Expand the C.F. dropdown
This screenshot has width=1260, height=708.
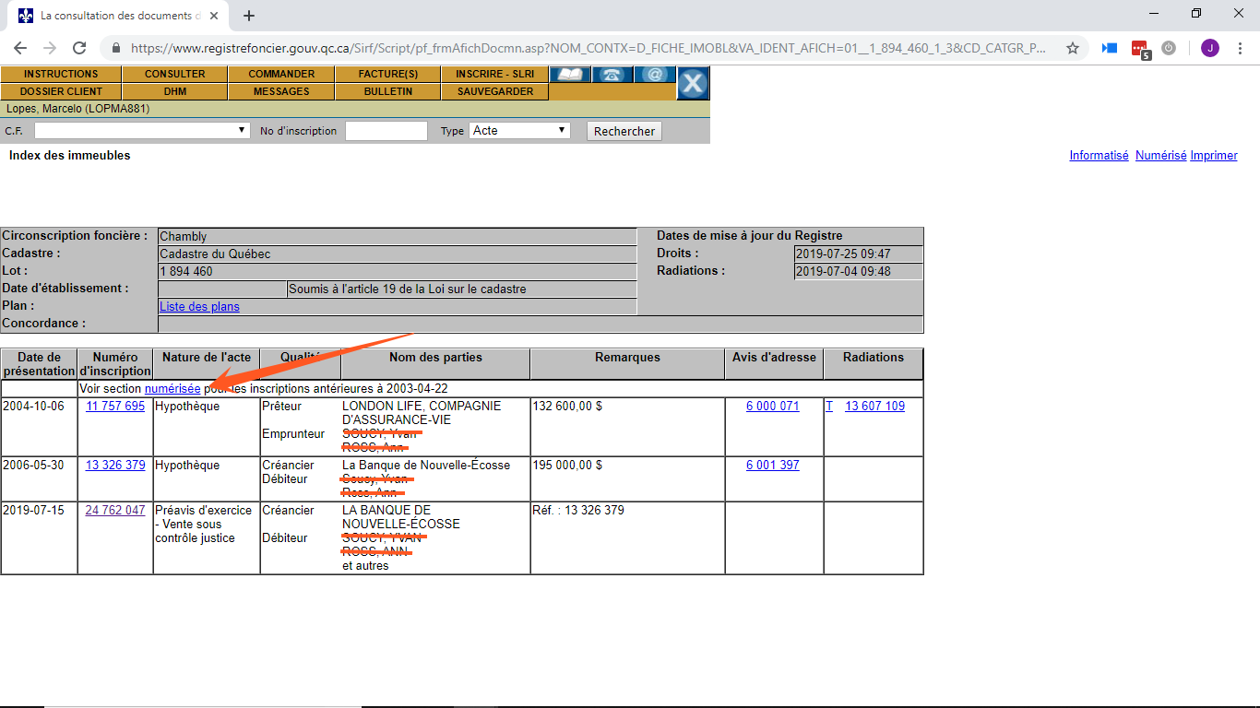click(142, 131)
